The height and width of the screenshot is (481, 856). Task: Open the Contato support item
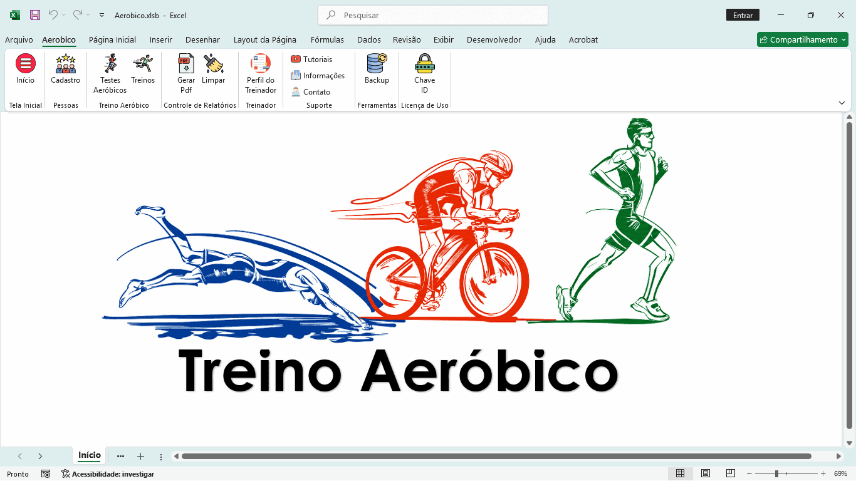point(310,91)
